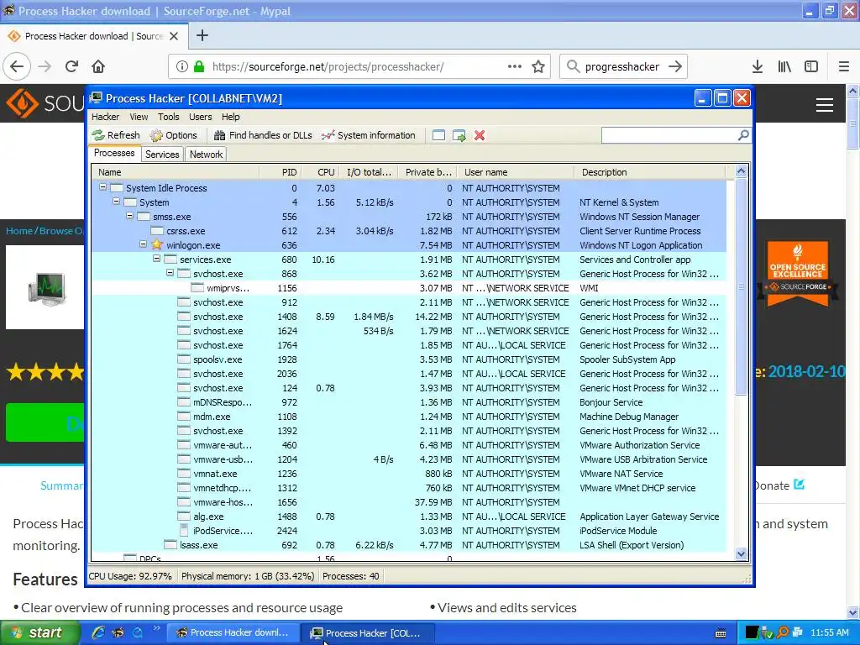The width and height of the screenshot is (860, 645).
Task: Click the Refresh toolbar button in Process Hacker
Action: click(116, 135)
